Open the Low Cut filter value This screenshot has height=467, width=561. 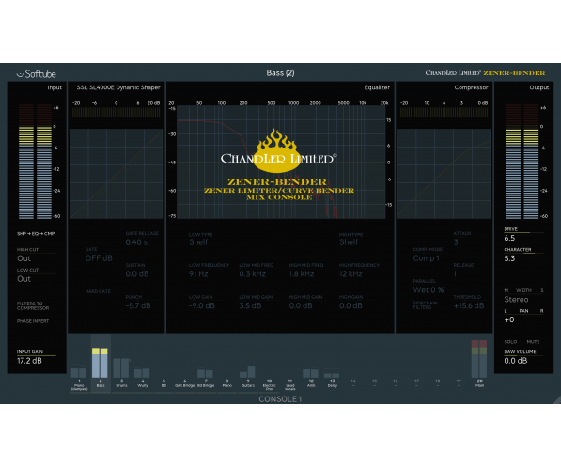click(24, 279)
